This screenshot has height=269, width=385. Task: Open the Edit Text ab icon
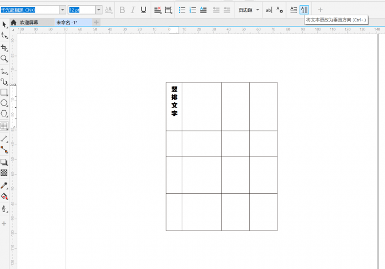(x=269, y=10)
